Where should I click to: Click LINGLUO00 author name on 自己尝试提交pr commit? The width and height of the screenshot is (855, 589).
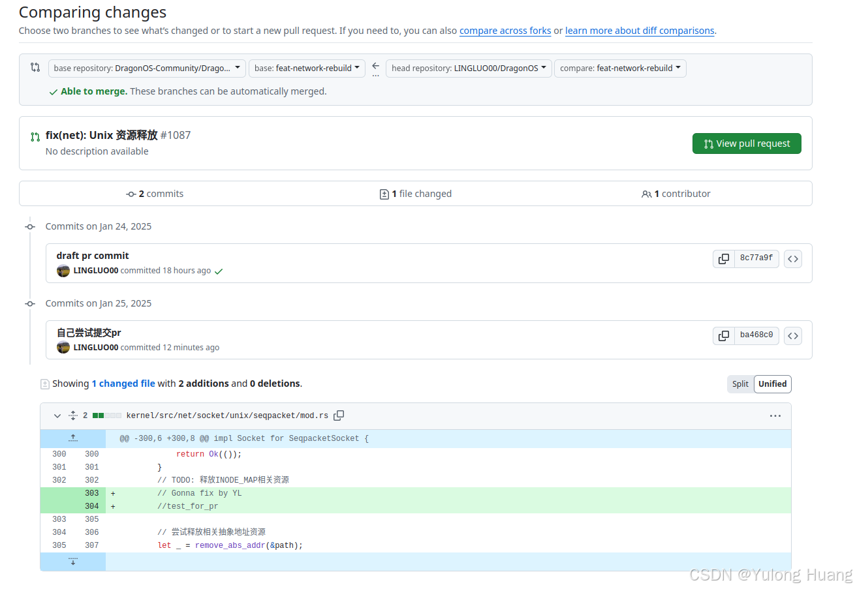click(96, 348)
